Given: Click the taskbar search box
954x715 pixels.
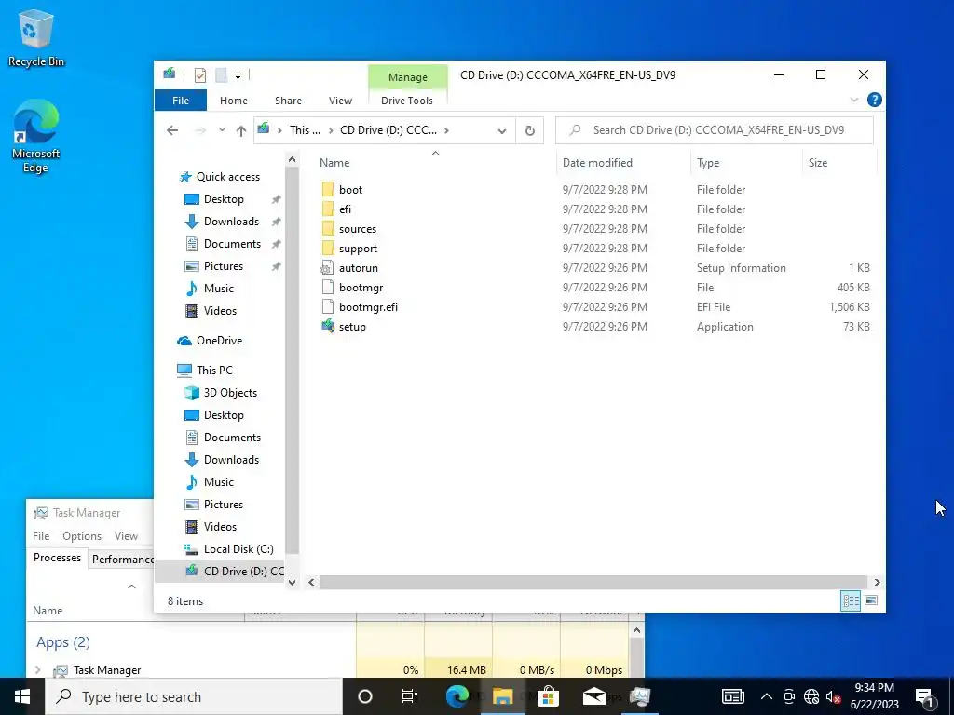Looking at the screenshot, I should (194, 696).
